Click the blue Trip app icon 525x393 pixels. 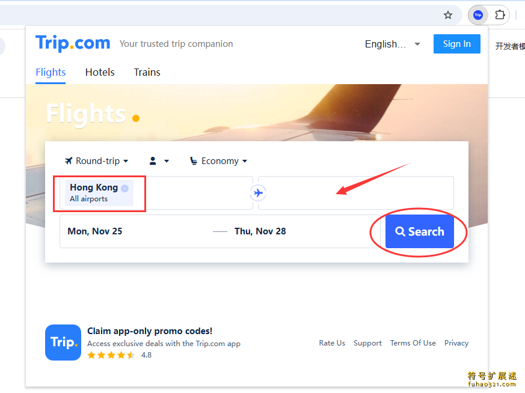[63, 343]
